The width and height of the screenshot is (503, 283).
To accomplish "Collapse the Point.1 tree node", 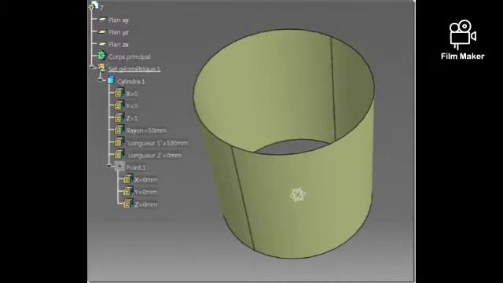I will pos(109,166).
